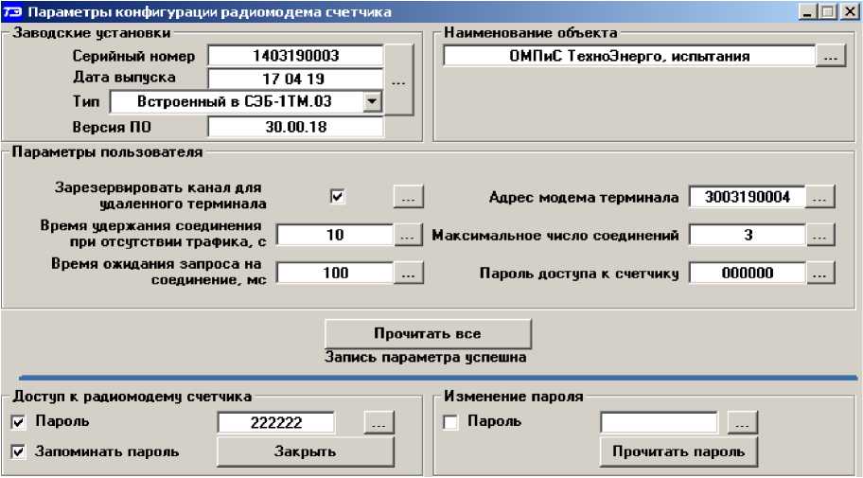Enable Пароль checkbox in Изменение пароля section
The height and width of the screenshot is (478, 863).
(450, 421)
